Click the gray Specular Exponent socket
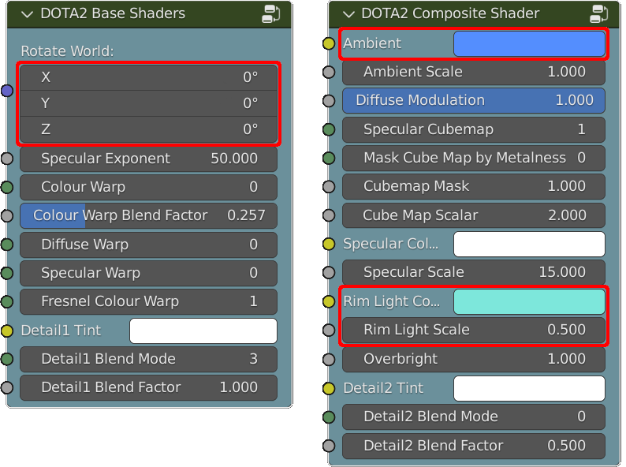The image size is (626, 467). tap(7, 159)
